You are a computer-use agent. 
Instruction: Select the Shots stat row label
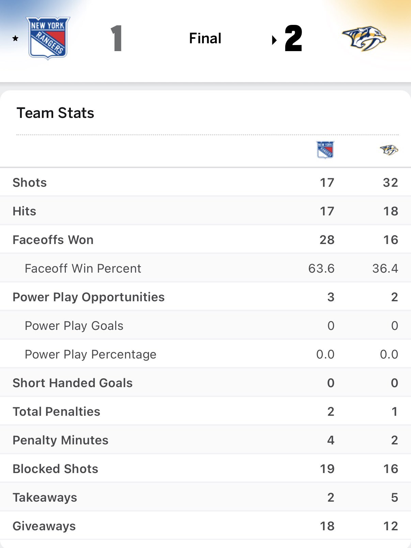(30, 183)
